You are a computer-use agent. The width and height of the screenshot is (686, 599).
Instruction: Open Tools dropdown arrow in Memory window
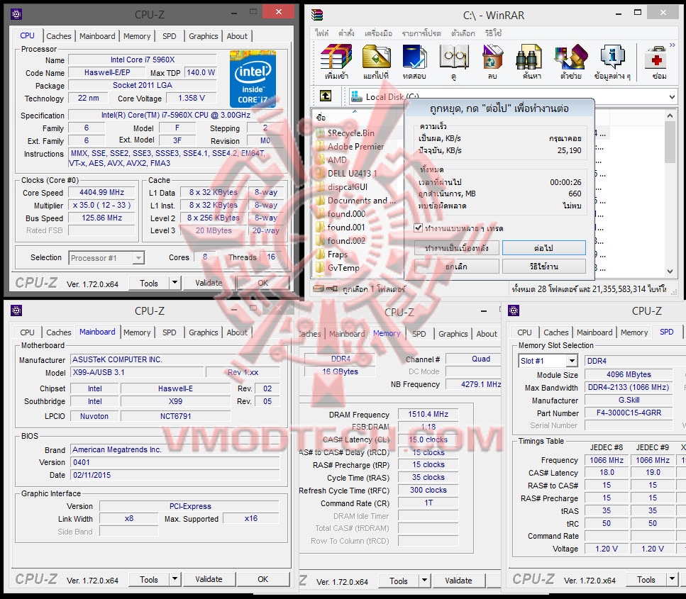[424, 581]
